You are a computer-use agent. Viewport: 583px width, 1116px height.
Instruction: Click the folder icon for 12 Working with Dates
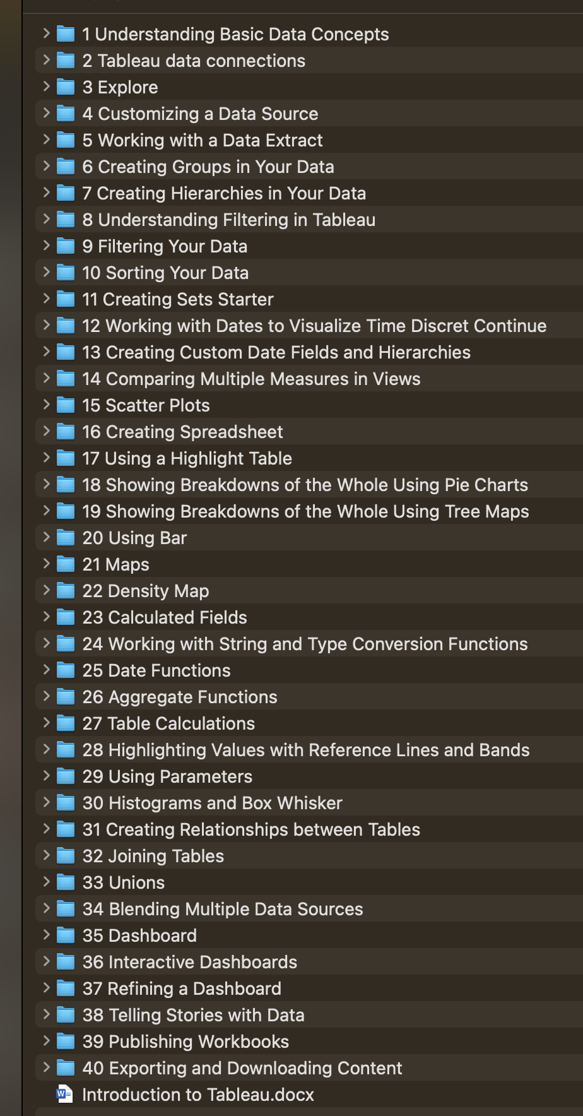(x=66, y=326)
